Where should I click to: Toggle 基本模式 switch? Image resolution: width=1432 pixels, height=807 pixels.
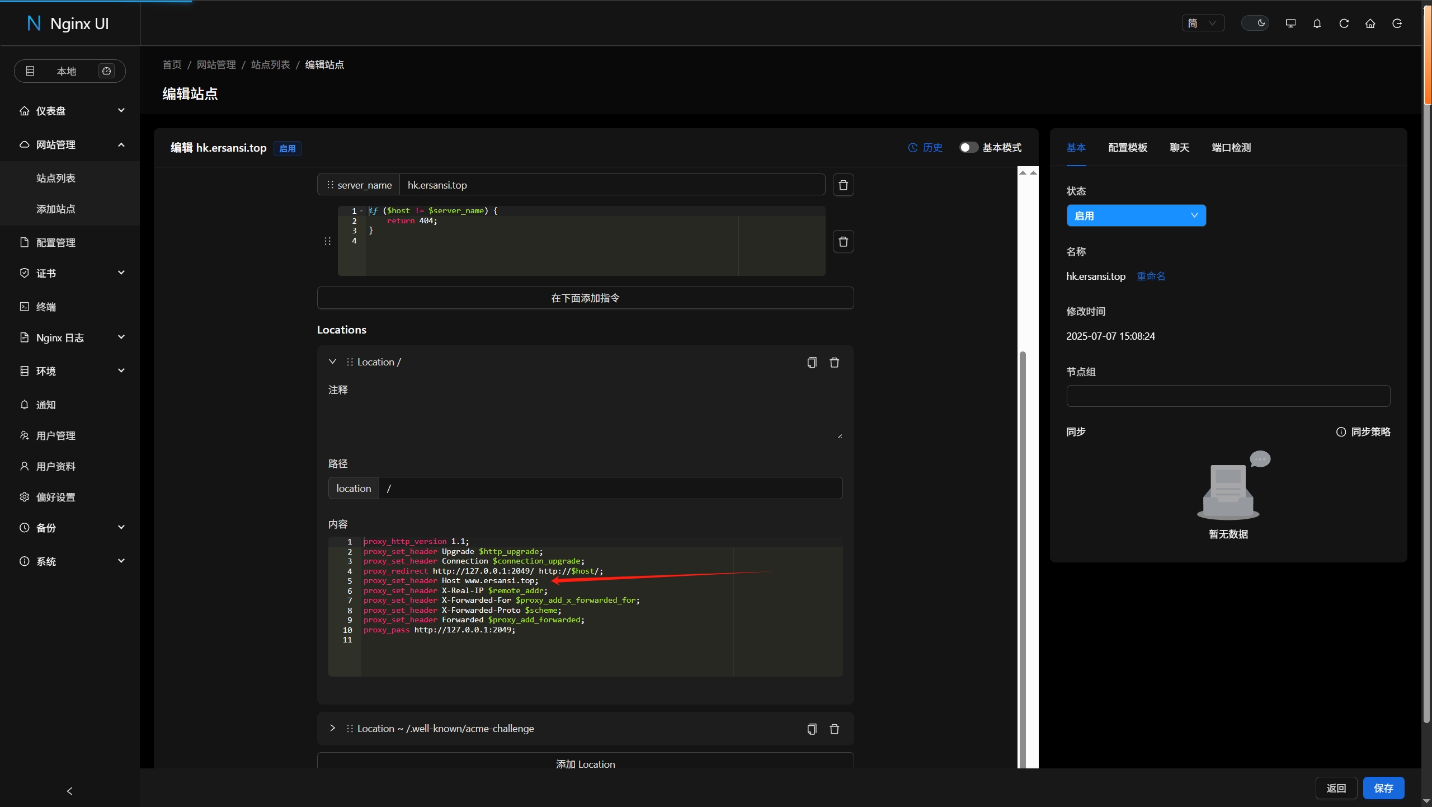pos(969,147)
